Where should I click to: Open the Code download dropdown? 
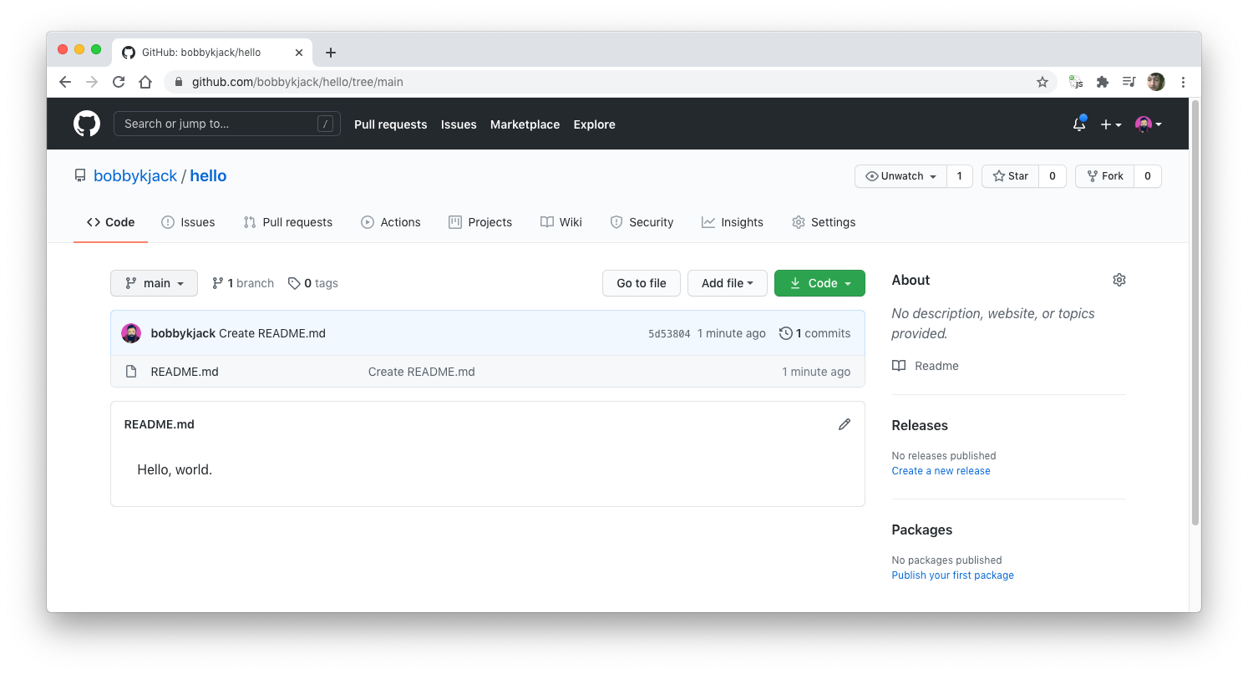click(819, 283)
